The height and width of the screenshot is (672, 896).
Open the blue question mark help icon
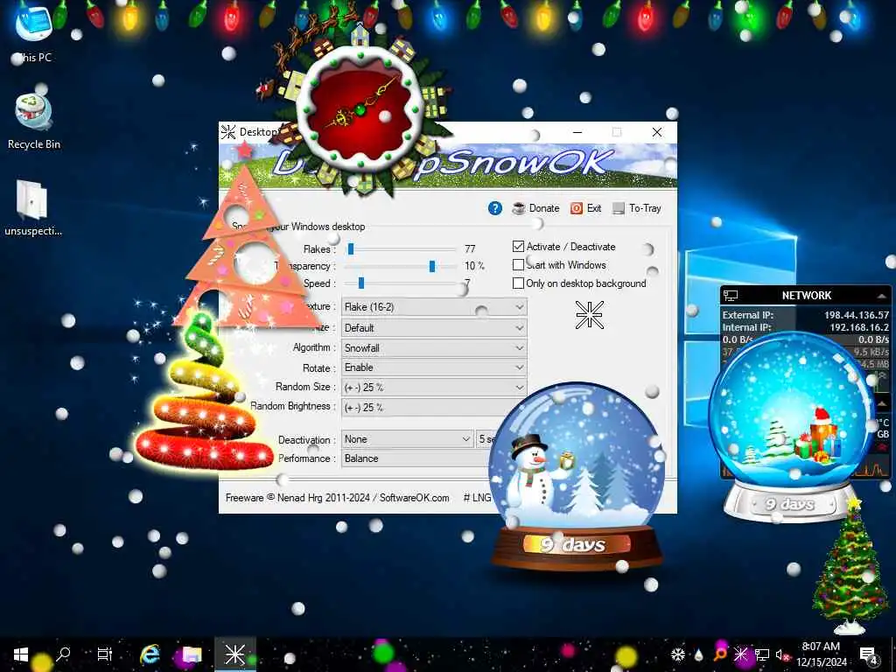coord(495,208)
